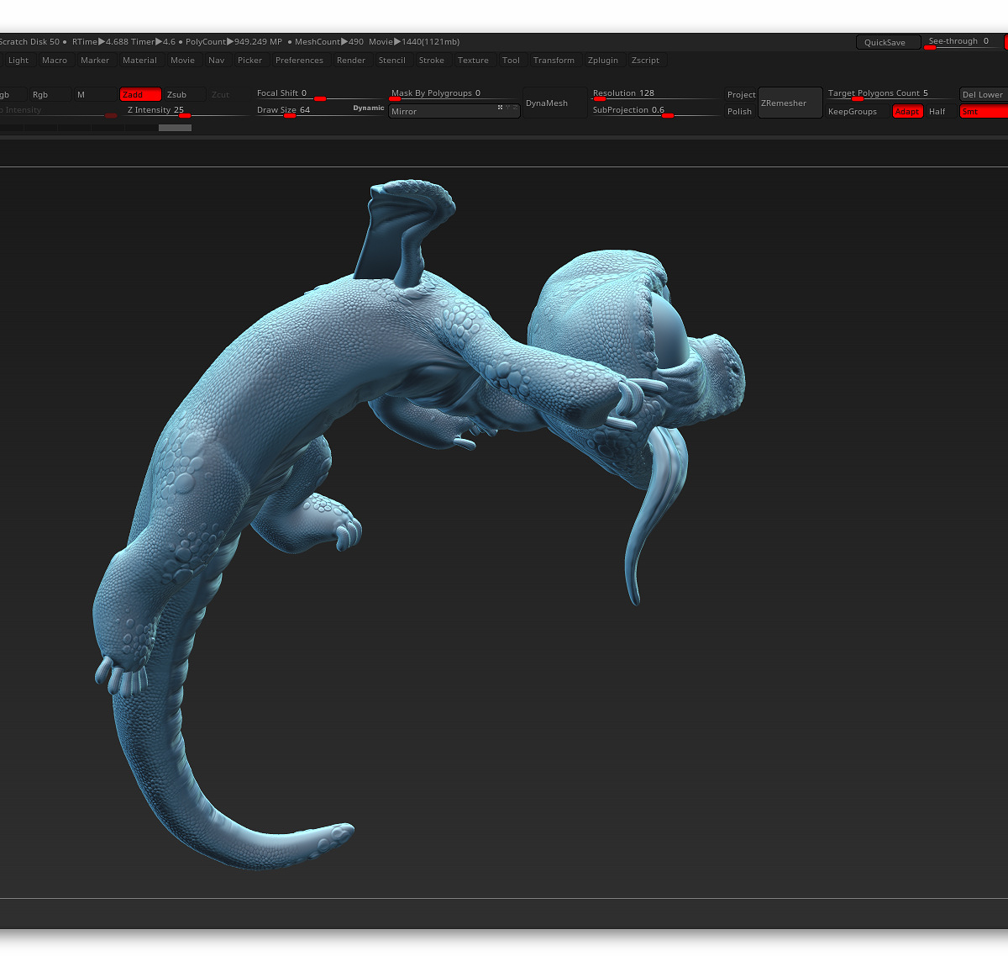This screenshot has width=1008, height=956.
Task: Toggle the Rgb paint mode
Action: 50,95
